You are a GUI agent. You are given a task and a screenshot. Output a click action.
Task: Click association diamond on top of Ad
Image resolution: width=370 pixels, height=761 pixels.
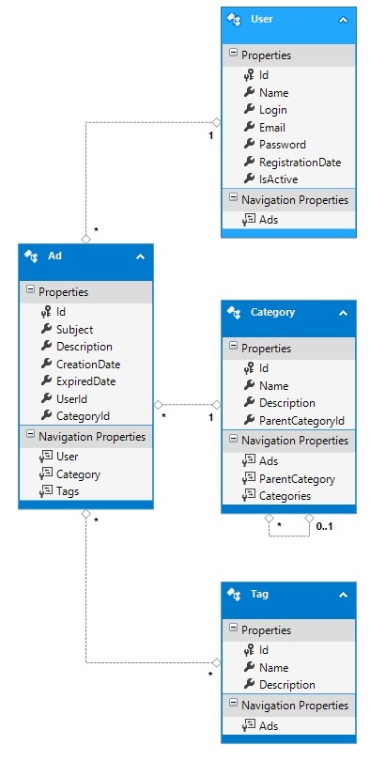pos(85,239)
